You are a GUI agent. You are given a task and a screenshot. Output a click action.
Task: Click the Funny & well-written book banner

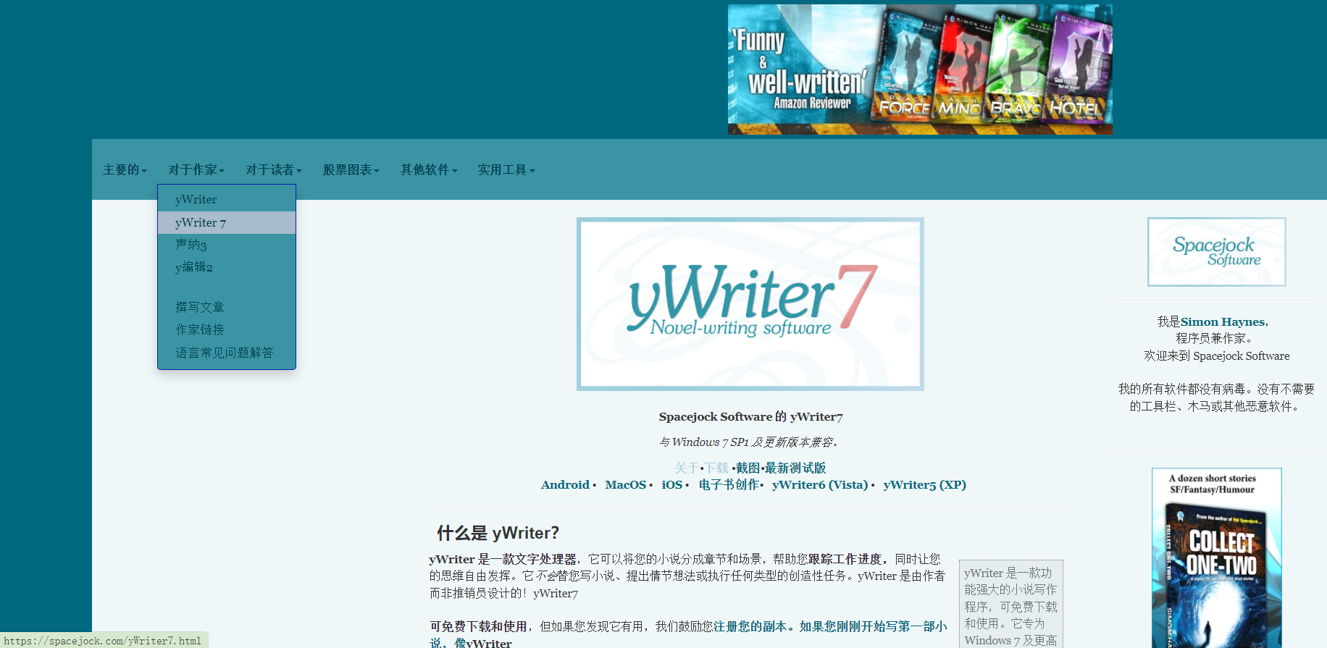[x=920, y=70]
